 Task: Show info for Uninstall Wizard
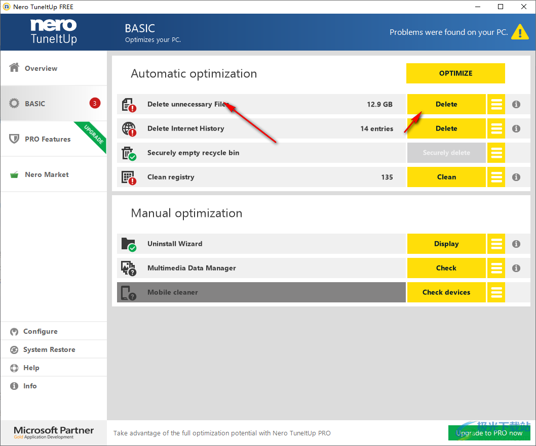[516, 244]
